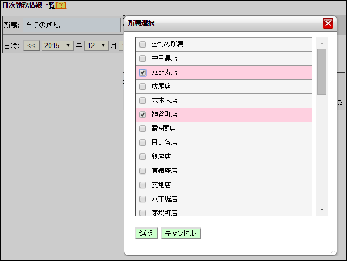Click the dialog resize grip corner
This screenshot has width=347, height=261.
coord(333,252)
